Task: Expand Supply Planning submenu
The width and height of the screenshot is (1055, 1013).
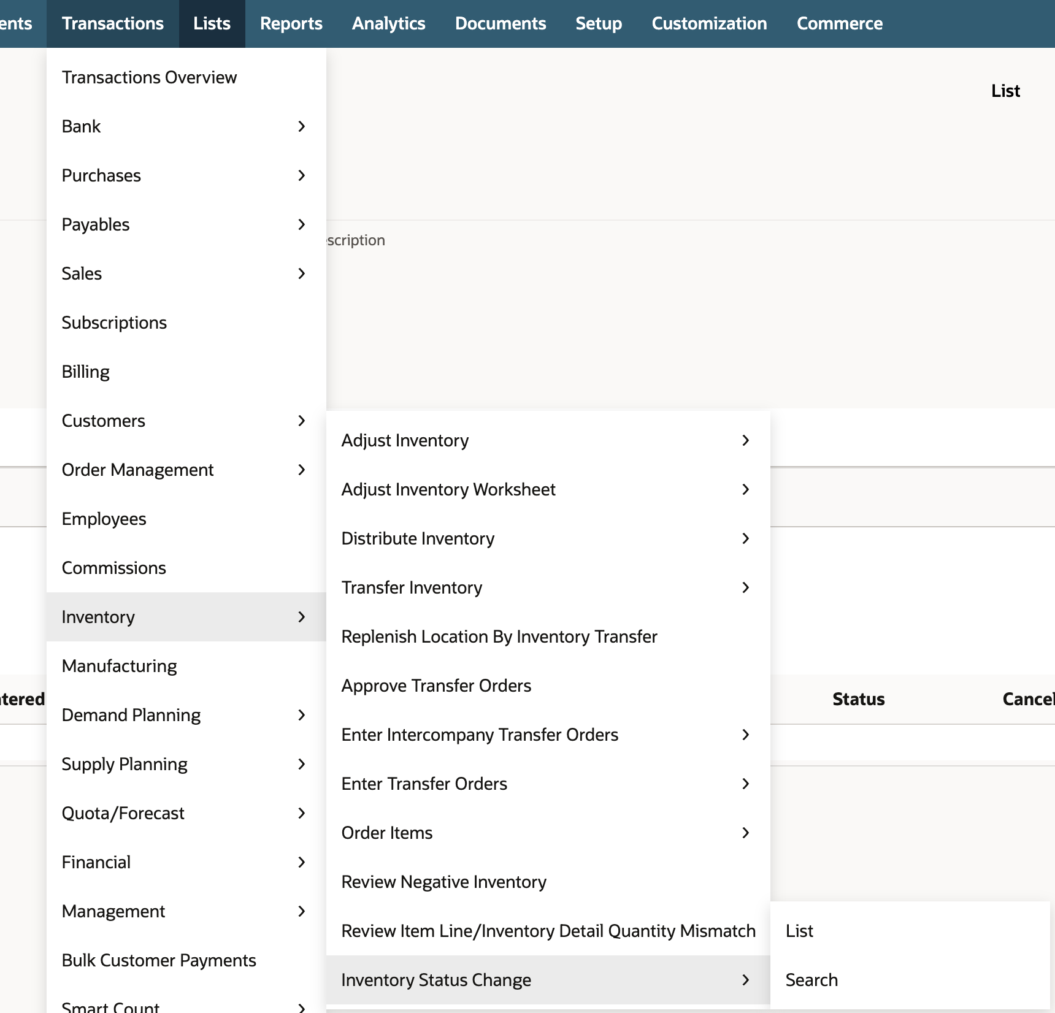Action: (186, 764)
